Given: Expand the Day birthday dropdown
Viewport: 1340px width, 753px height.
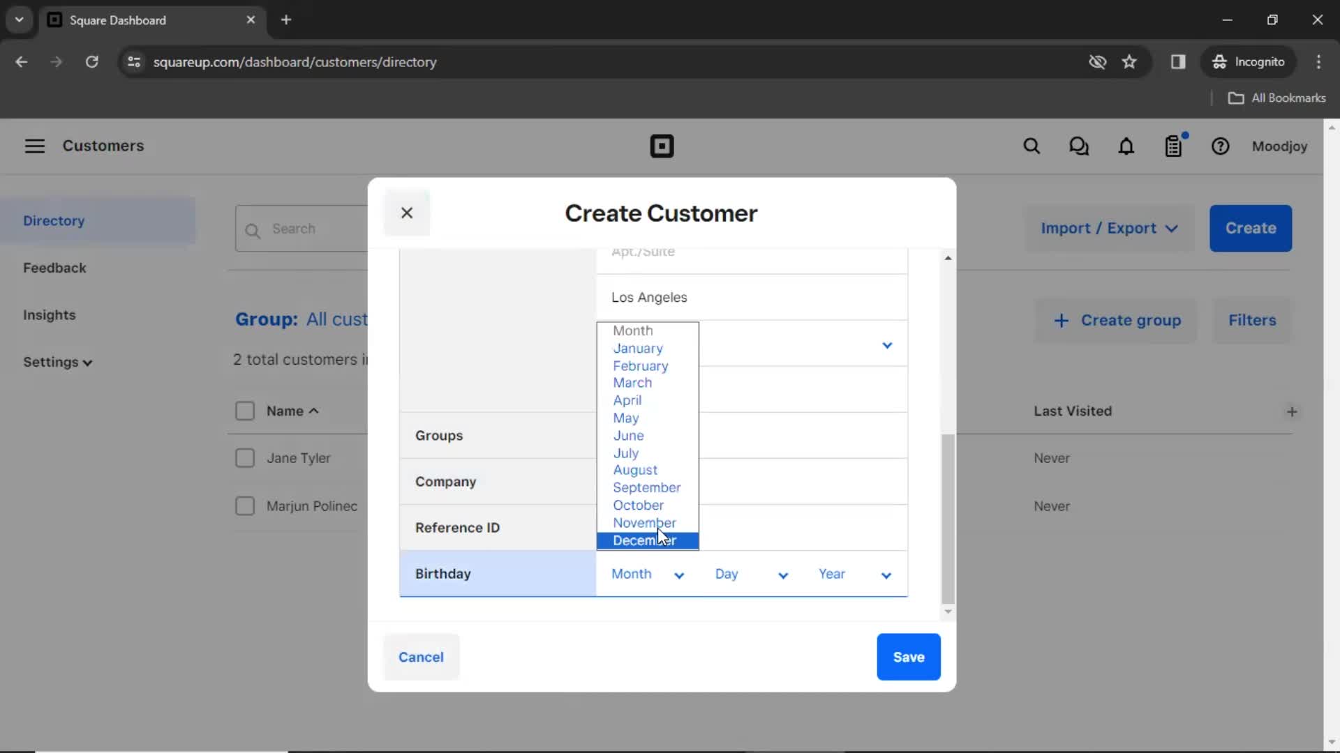Looking at the screenshot, I should click(x=751, y=574).
